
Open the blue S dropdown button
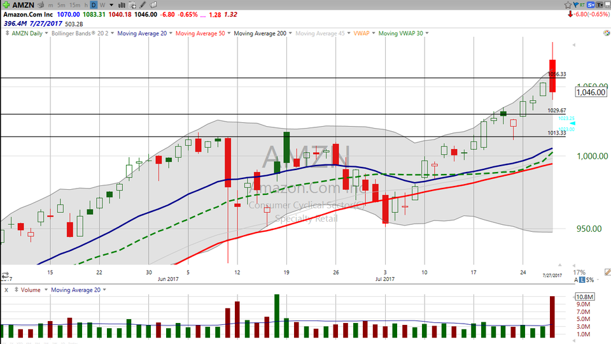click(591, 5)
